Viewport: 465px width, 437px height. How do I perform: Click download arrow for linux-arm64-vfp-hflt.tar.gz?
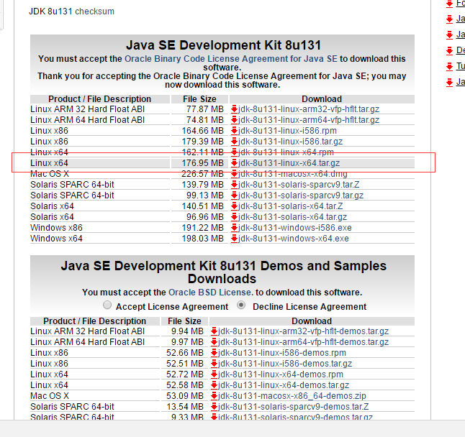click(234, 120)
